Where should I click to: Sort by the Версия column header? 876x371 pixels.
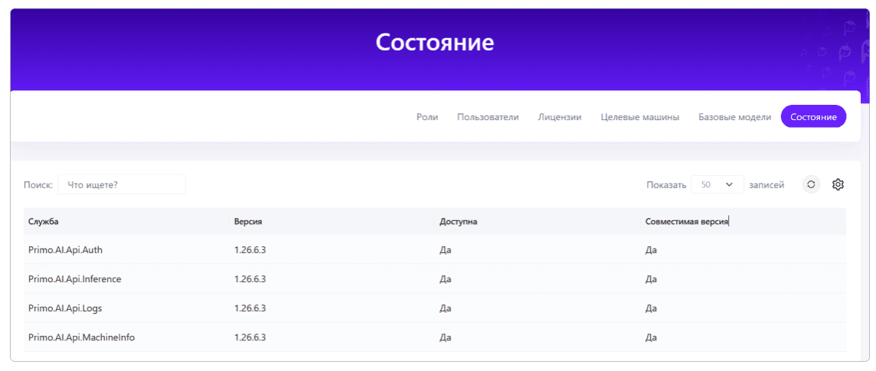pos(248,222)
